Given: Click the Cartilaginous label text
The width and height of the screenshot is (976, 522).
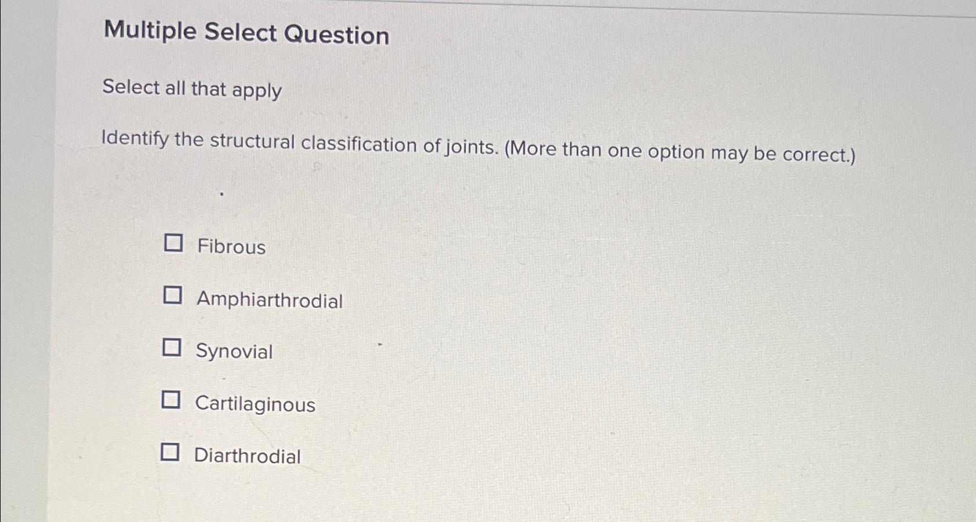Looking at the screenshot, I should (x=256, y=404).
